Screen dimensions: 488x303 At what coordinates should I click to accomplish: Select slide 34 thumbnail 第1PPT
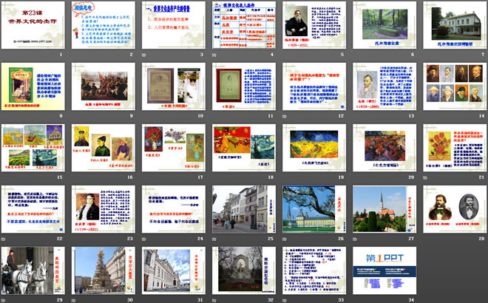click(385, 270)
